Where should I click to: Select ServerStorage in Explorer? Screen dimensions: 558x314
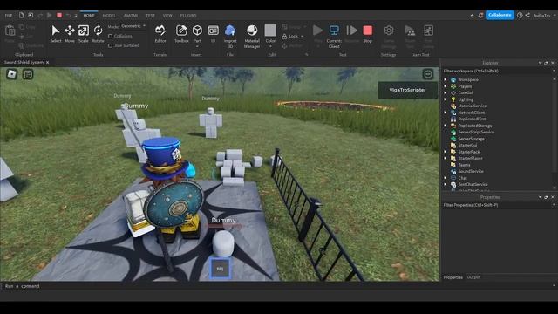pyautogui.click(x=471, y=139)
